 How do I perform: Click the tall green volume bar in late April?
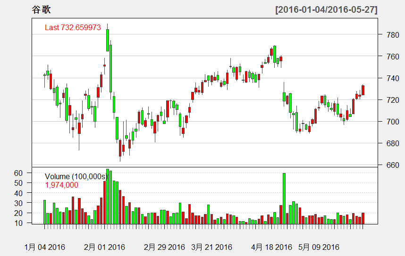pyautogui.click(x=284, y=198)
